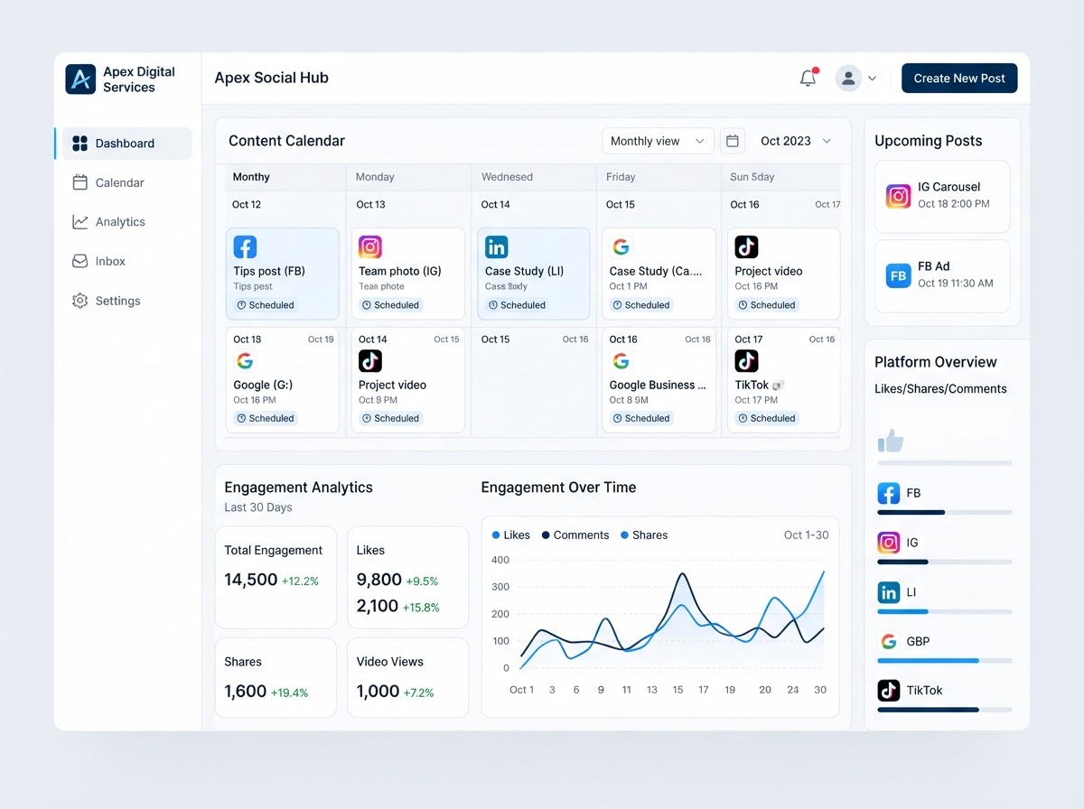This screenshot has width=1084, height=809.
Task: Click Instagram icon on Team photo card
Action: click(370, 246)
